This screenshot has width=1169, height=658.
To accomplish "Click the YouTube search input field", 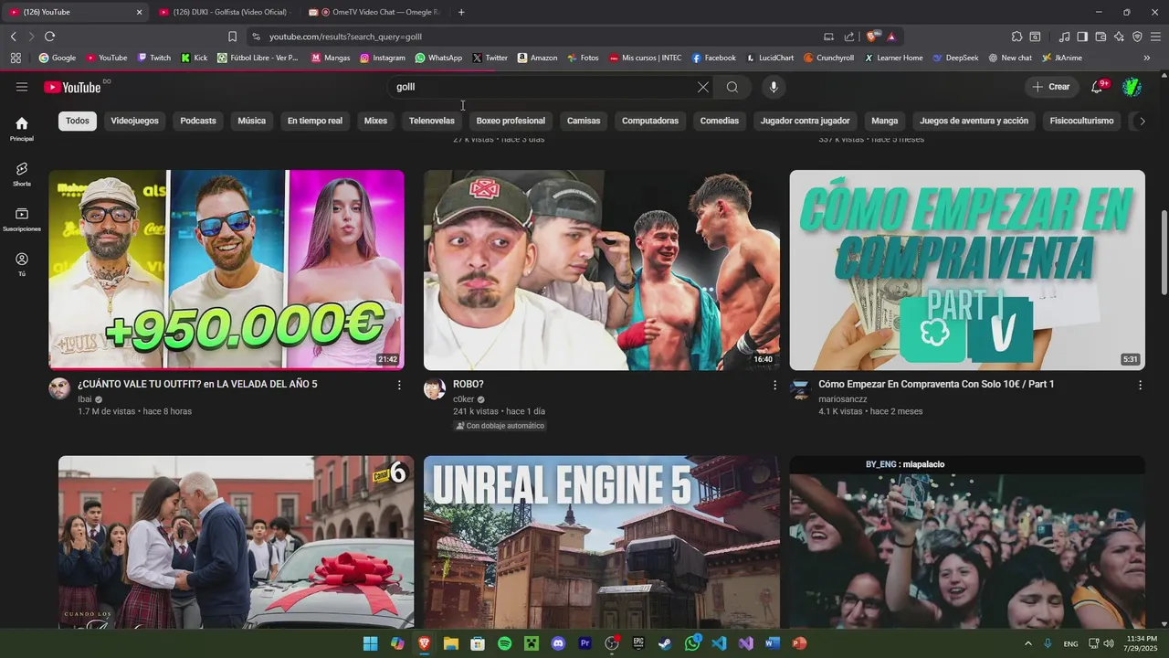I will 543,87.
